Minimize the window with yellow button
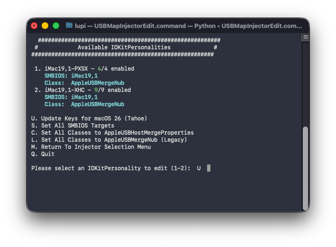 45,26
